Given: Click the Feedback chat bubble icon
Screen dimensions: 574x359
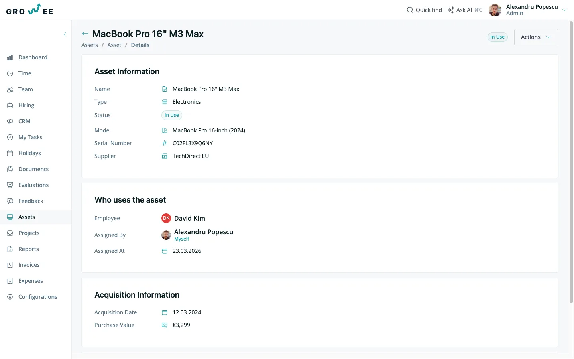Looking at the screenshot, I should pos(10,201).
